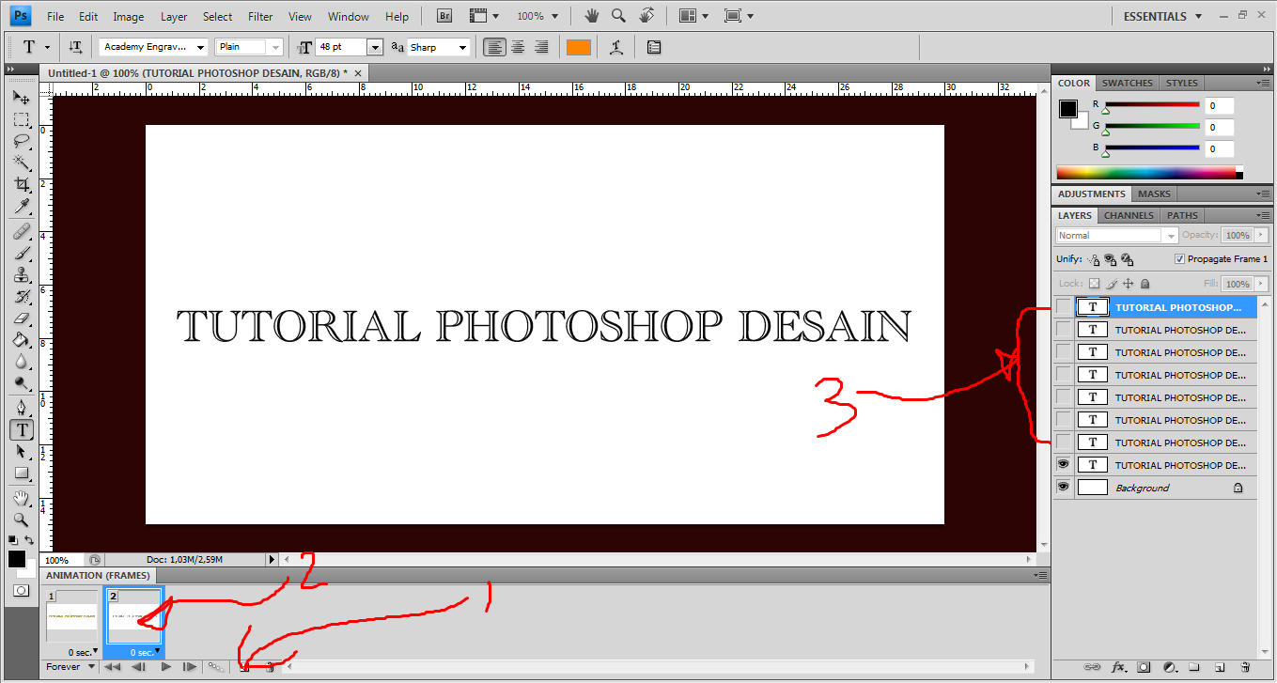This screenshot has width=1277, height=683.
Task: Open the anti-aliasing Sharp dropdown
Action: click(x=463, y=47)
